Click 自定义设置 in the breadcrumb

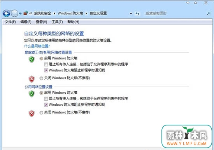click(x=98, y=13)
